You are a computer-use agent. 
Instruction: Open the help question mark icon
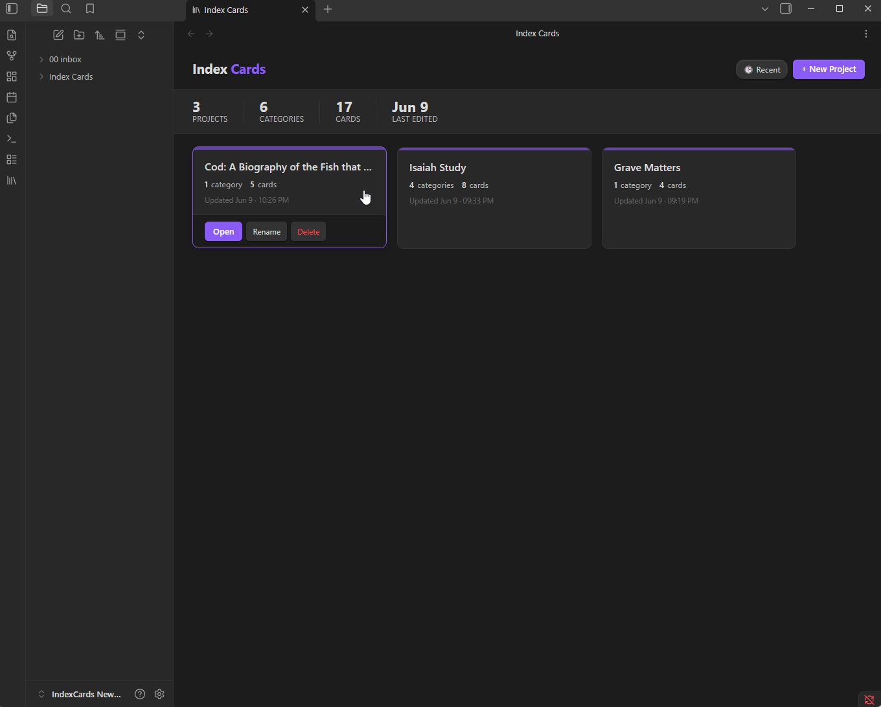(x=140, y=694)
